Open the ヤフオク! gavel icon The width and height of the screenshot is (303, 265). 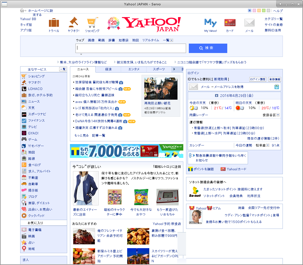pos(74,22)
